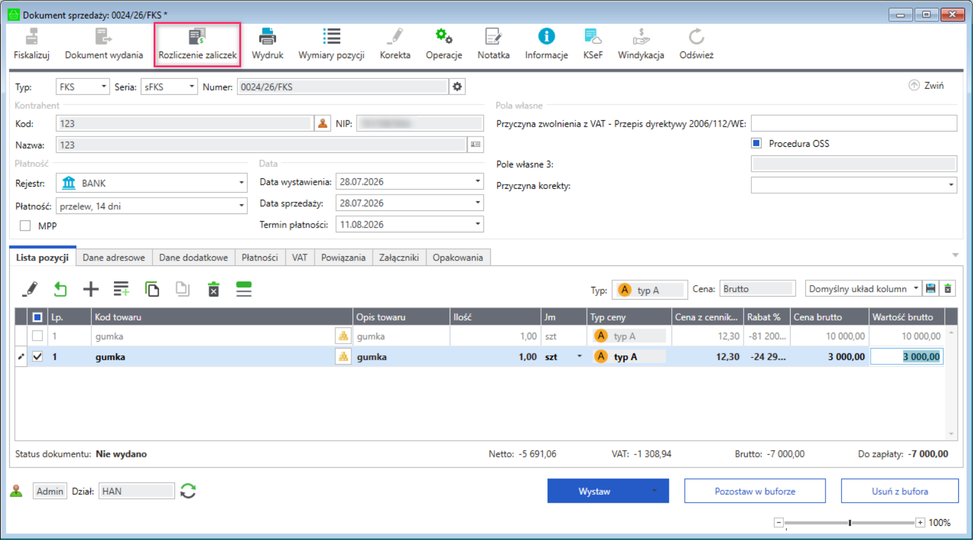Expand the Przyczyna korekty dropdown

pyautogui.click(x=951, y=185)
